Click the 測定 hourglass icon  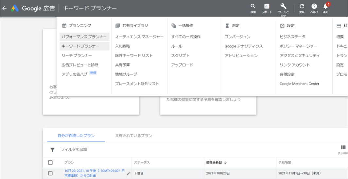click(227, 26)
